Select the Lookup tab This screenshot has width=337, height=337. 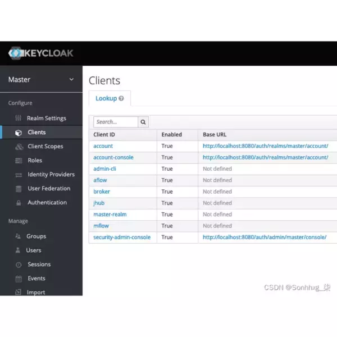click(x=110, y=98)
